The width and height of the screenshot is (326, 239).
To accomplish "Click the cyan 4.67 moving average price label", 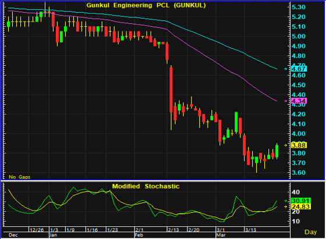I will pos(299,69).
